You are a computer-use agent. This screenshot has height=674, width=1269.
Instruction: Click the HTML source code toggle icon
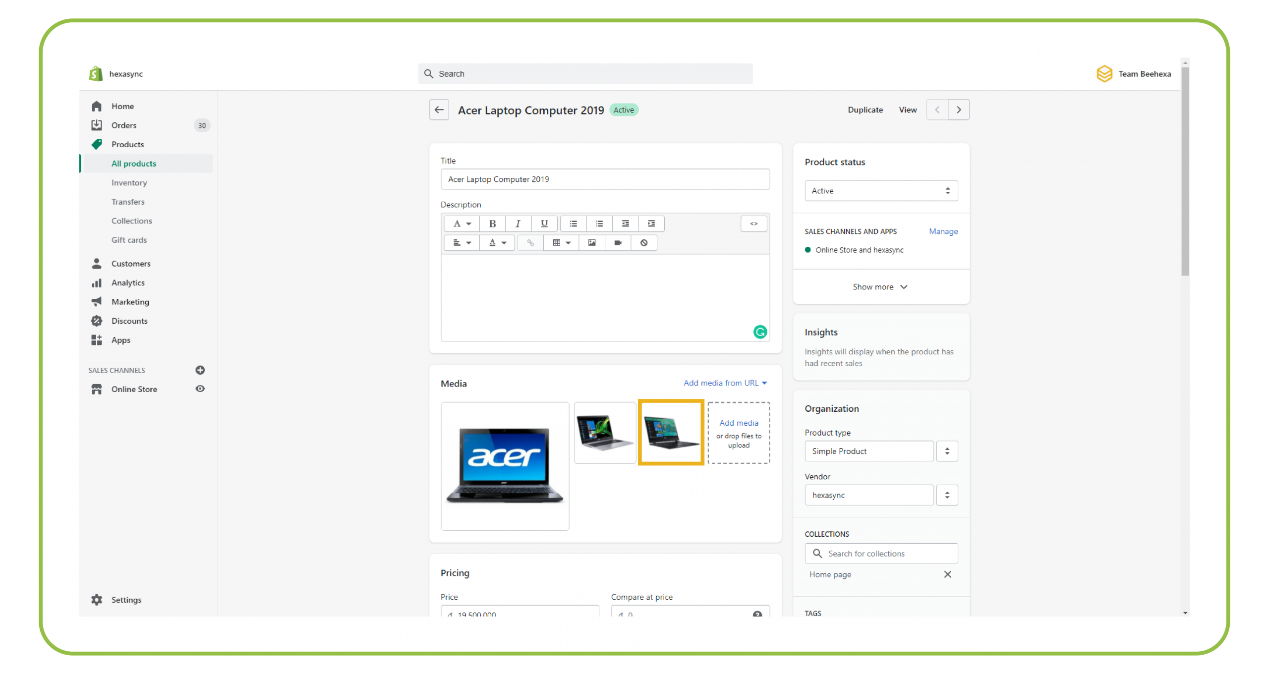753,224
